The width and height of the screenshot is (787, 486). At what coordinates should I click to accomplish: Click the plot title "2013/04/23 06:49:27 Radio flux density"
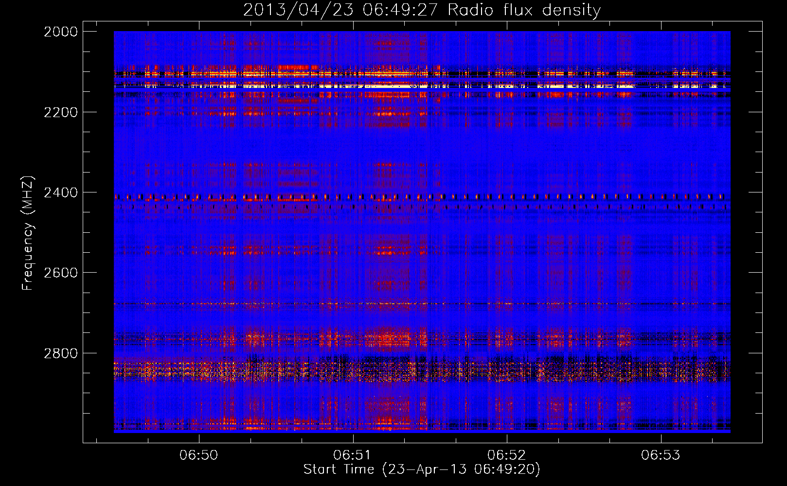click(422, 10)
